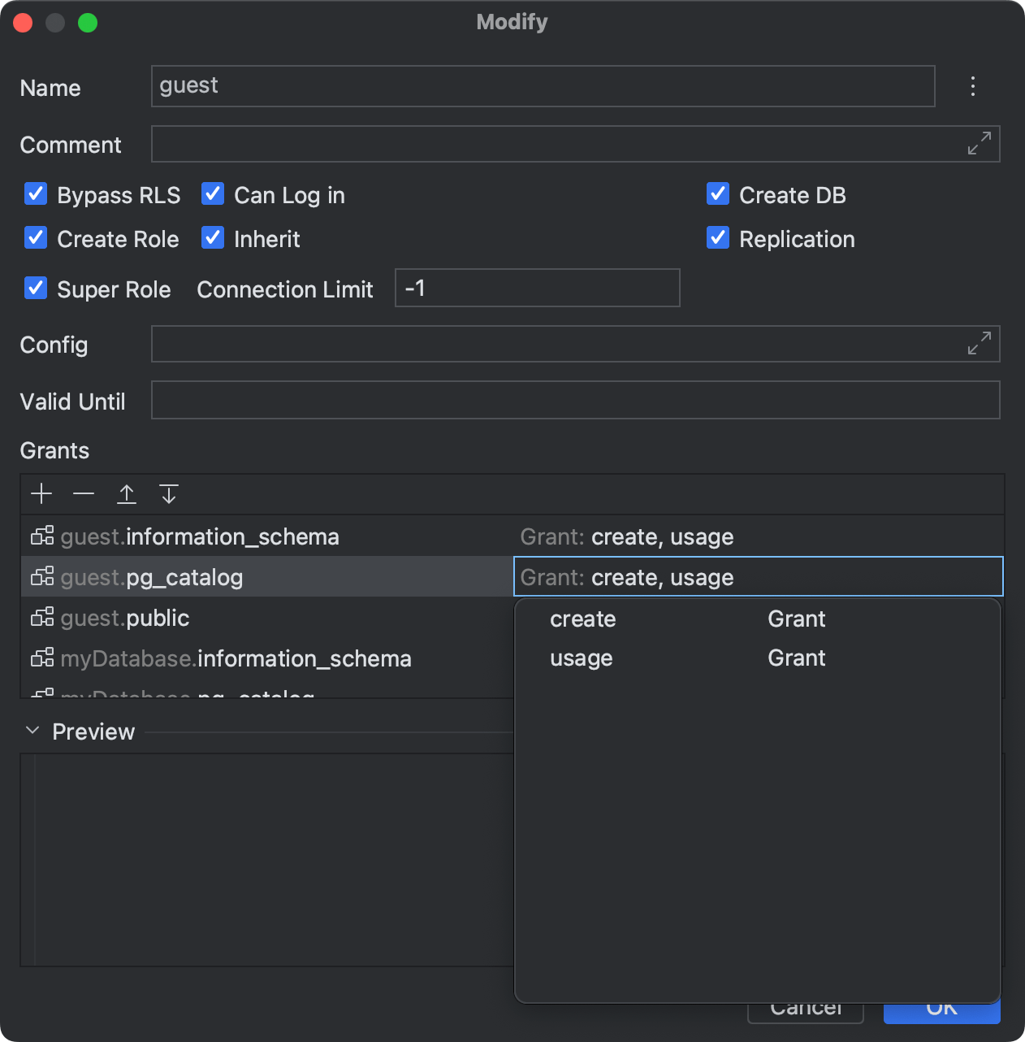1025x1042 pixels.
Task: Click the move-down arrow in the Grants toolbar
Action: 169,493
